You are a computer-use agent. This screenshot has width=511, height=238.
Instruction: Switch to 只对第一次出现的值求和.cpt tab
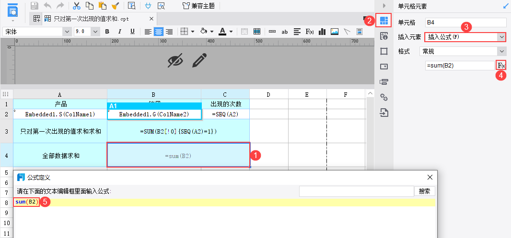[x=91, y=19]
